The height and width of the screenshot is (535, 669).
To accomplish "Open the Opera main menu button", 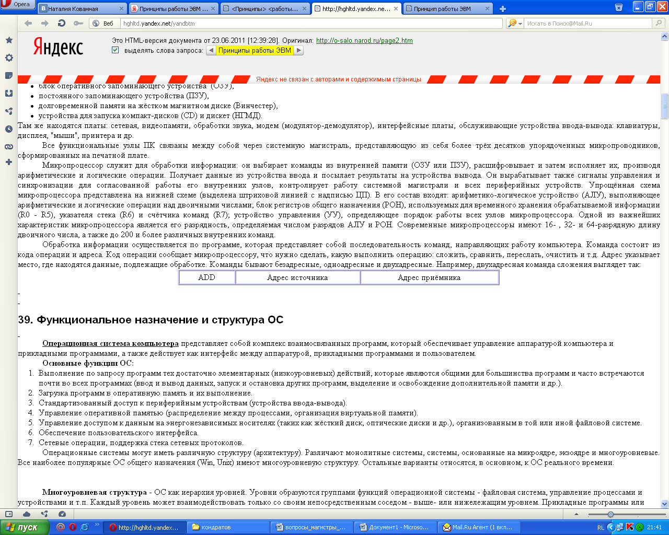I will 17,5.
